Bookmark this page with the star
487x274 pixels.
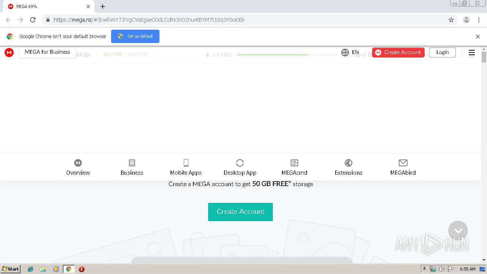[451, 20]
